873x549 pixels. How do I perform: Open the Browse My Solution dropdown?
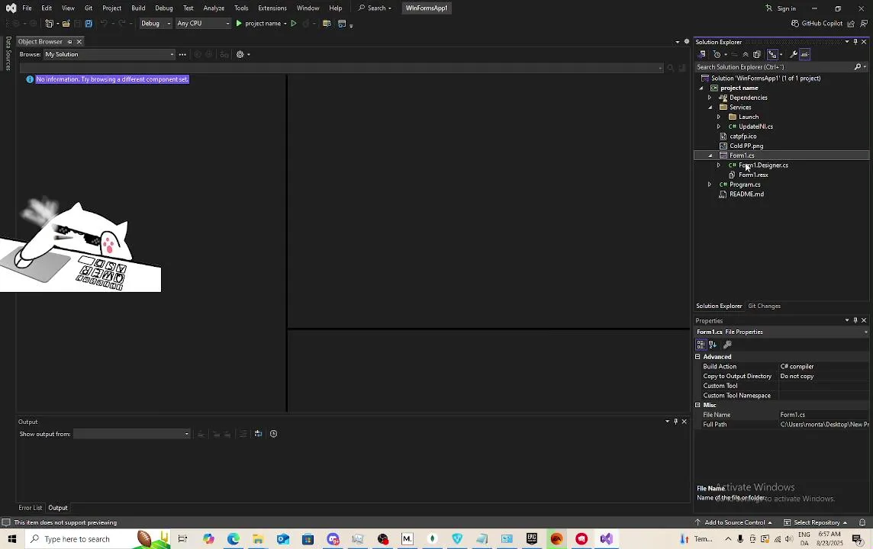[109, 54]
